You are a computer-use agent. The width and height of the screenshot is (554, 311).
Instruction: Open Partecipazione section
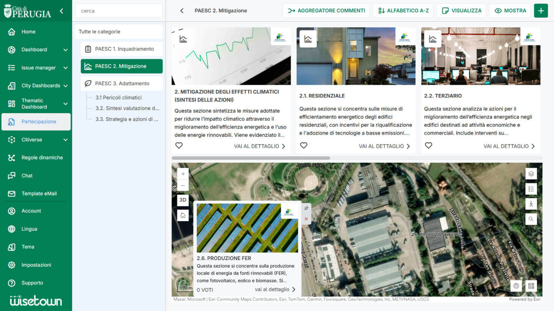click(36, 122)
